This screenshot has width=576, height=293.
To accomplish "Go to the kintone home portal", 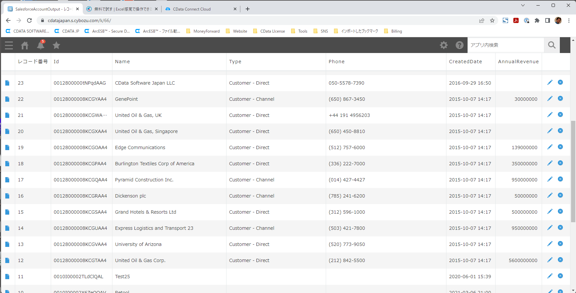I will [x=25, y=45].
